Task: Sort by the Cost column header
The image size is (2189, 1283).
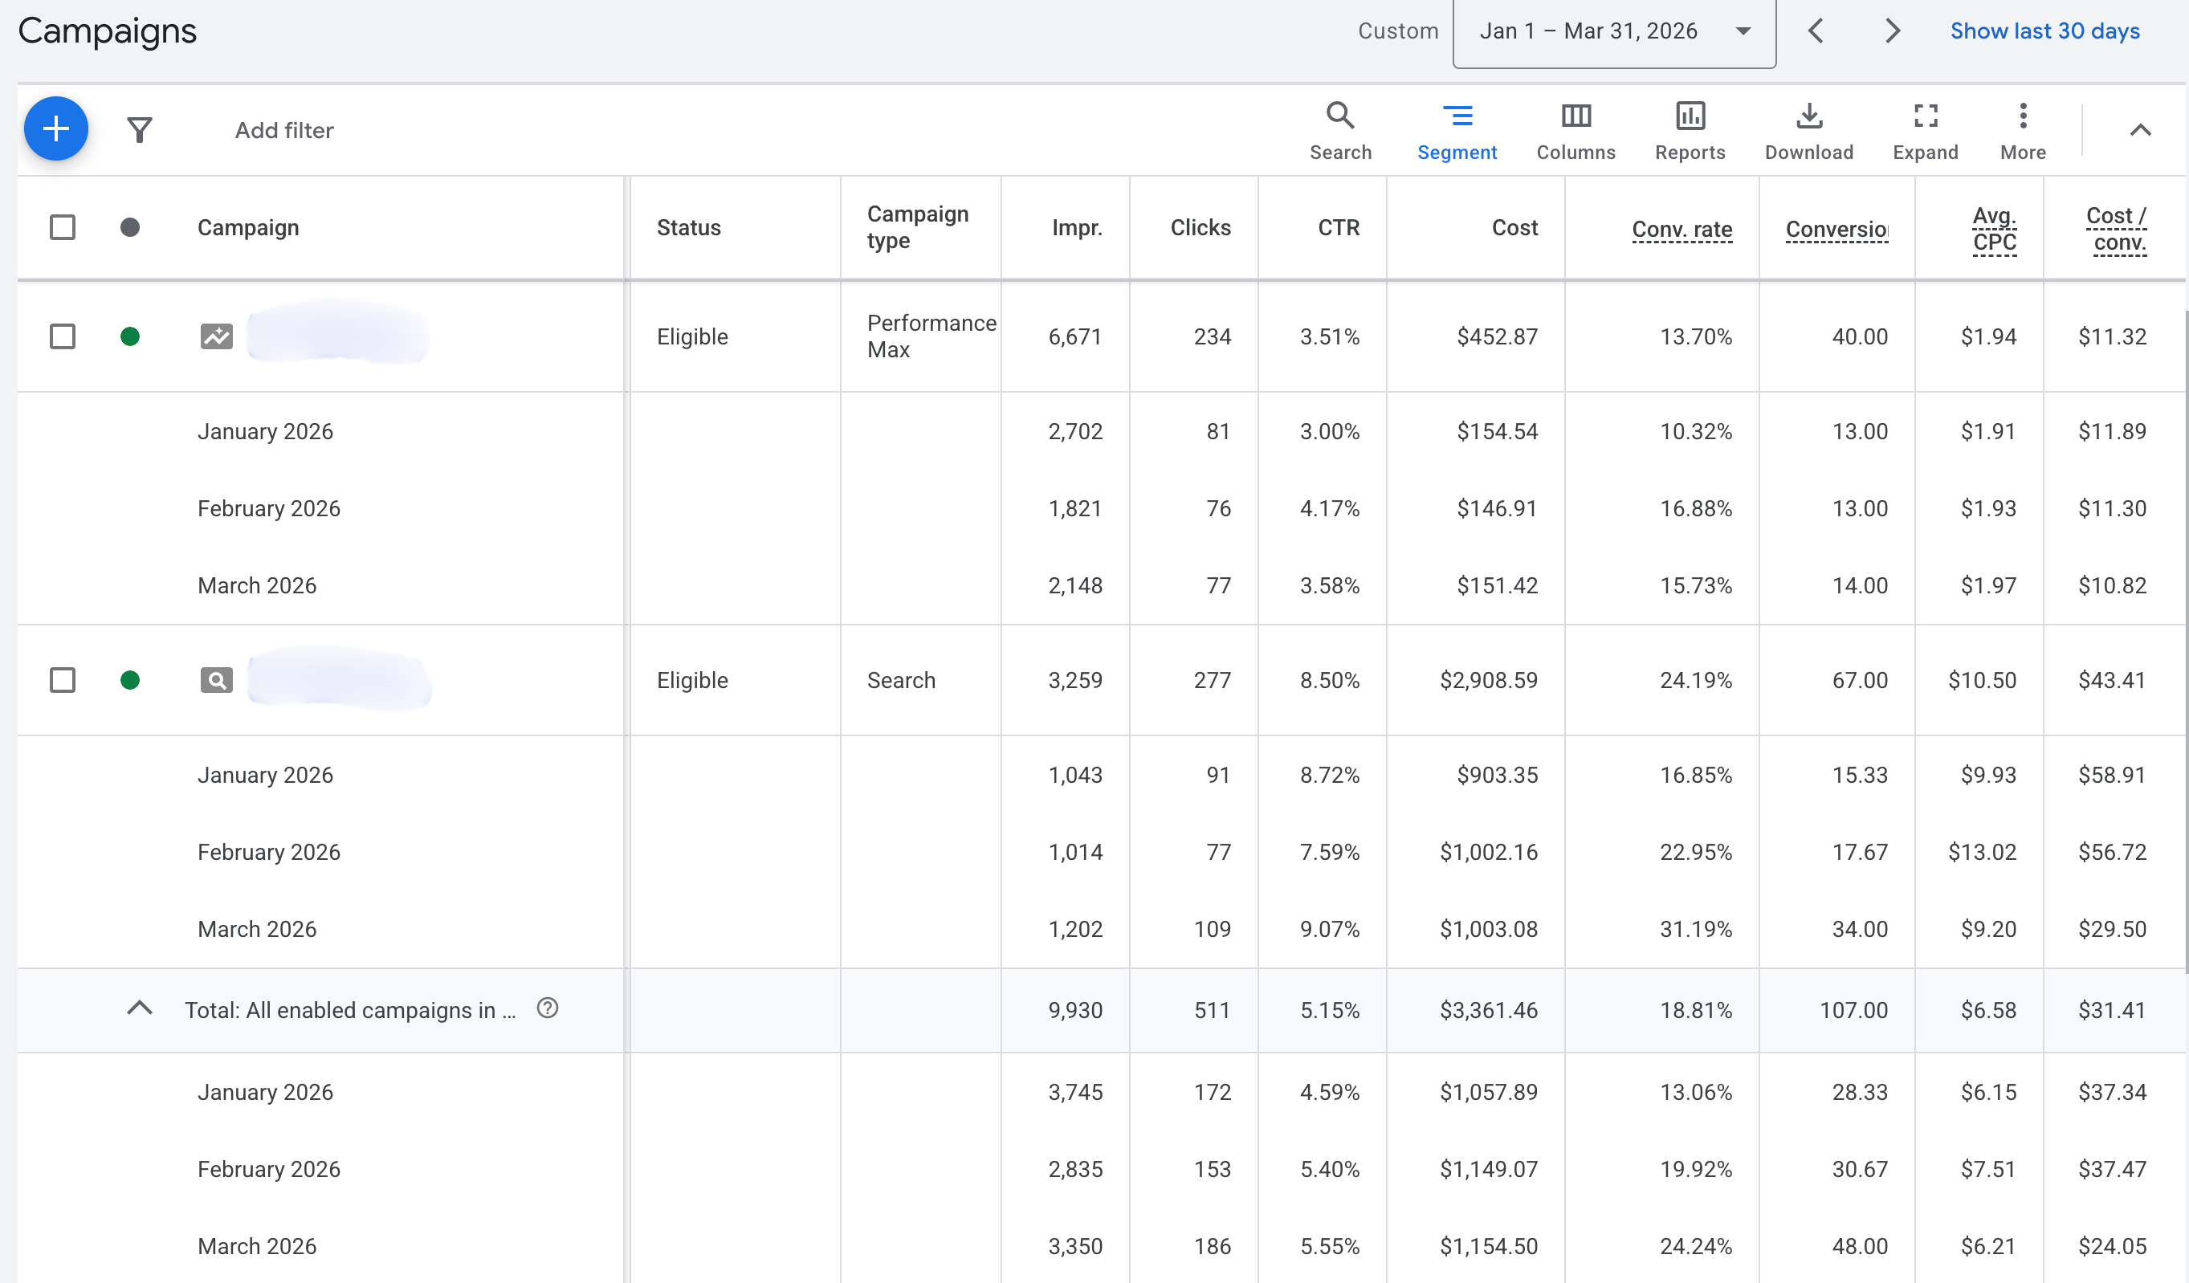Action: click(1514, 227)
